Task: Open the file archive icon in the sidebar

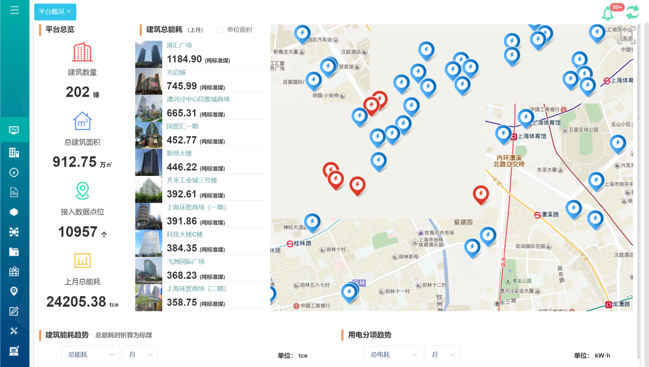Action: point(14,251)
